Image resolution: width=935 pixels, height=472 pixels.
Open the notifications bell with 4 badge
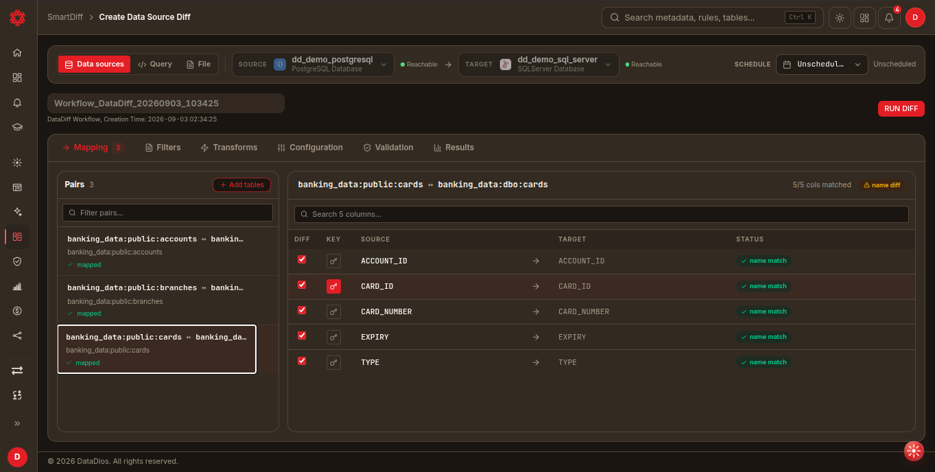(x=889, y=18)
